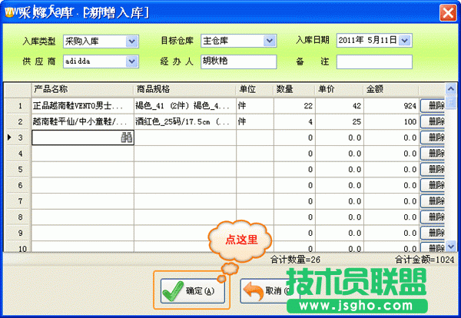Click the 删除 button in row 1
This screenshot has width=461, height=318.
(433, 106)
